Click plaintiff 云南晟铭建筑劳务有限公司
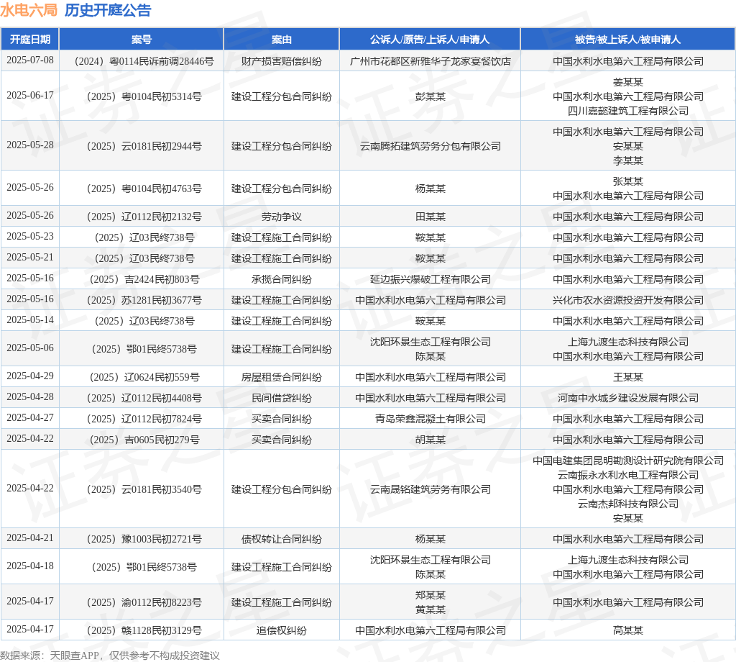This screenshot has width=736, height=662. coord(430,490)
